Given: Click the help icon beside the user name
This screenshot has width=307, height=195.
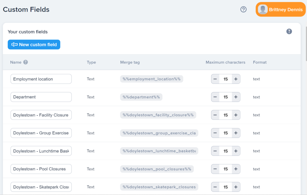Looking at the screenshot, I should [x=243, y=9].
